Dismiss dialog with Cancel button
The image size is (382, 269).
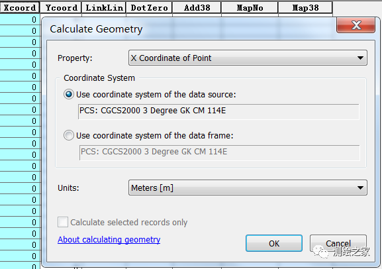point(338,243)
